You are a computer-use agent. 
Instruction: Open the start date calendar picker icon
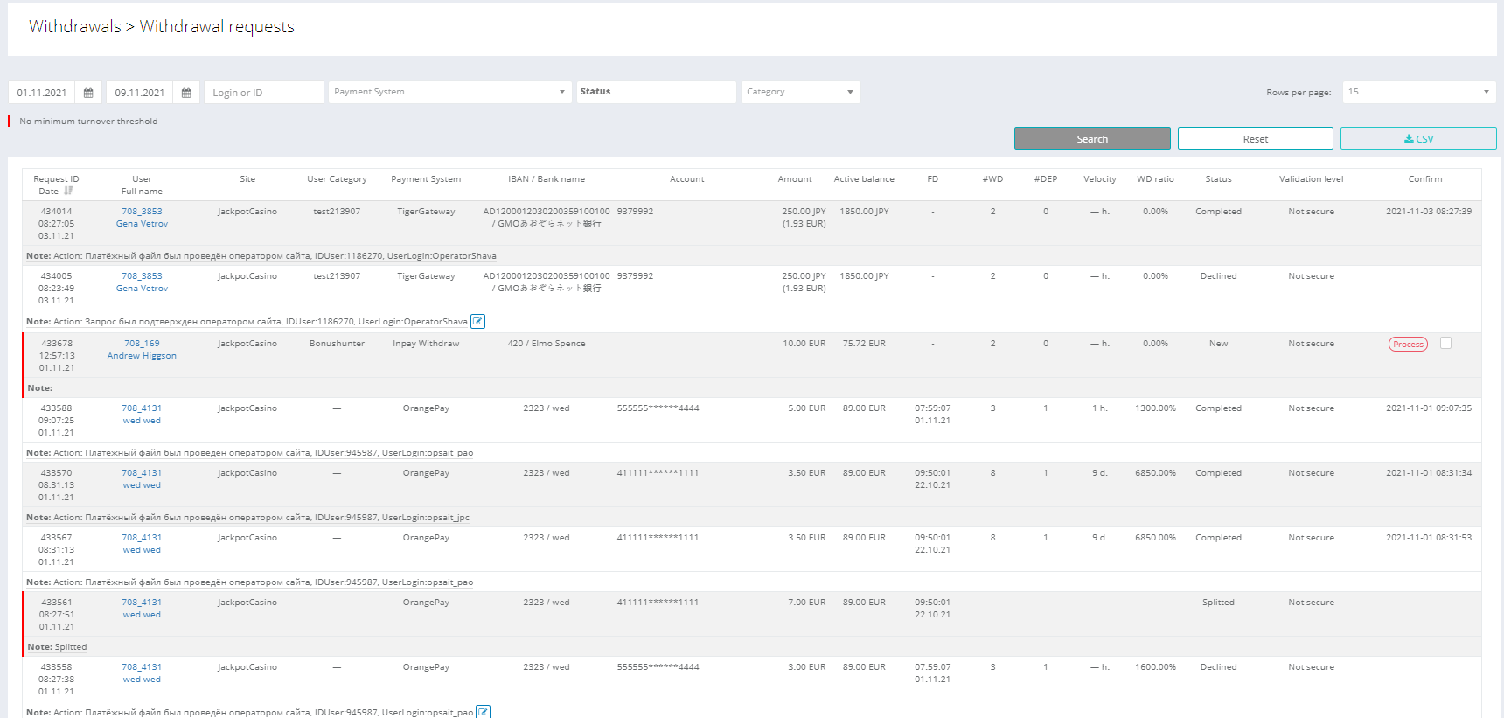pos(88,93)
